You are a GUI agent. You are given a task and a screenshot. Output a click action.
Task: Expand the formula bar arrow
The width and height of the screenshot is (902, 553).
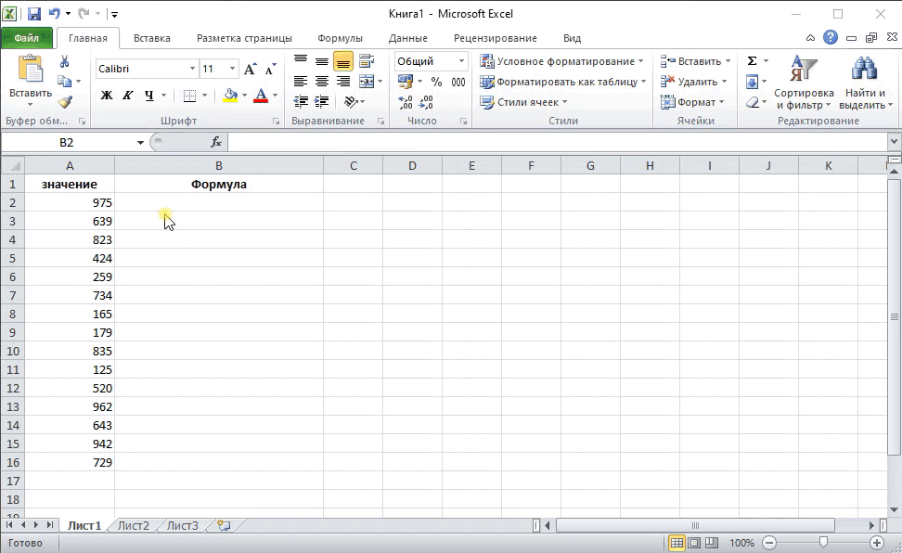(x=894, y=142)
